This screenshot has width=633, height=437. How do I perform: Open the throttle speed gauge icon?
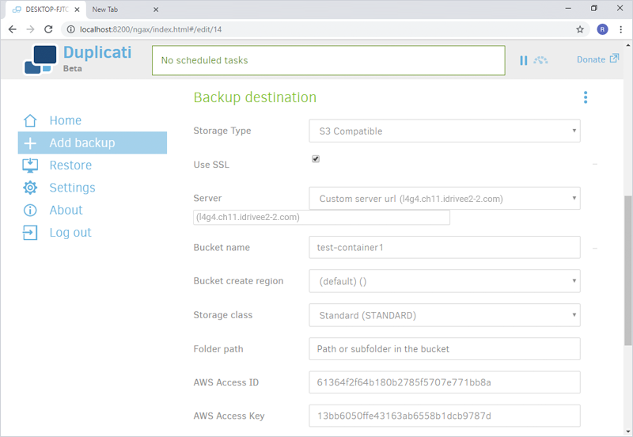click(540, 60)
